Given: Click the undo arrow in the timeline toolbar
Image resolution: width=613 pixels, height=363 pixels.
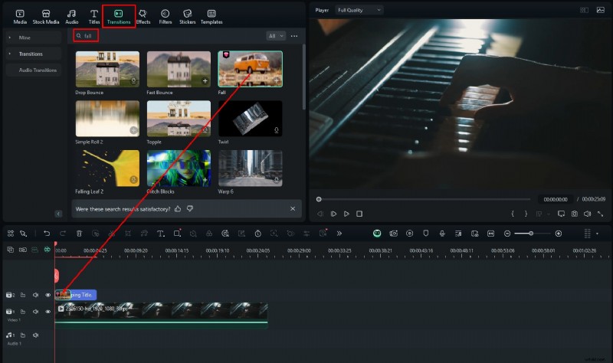Looking at the screenshot, I should coord(47,233).
